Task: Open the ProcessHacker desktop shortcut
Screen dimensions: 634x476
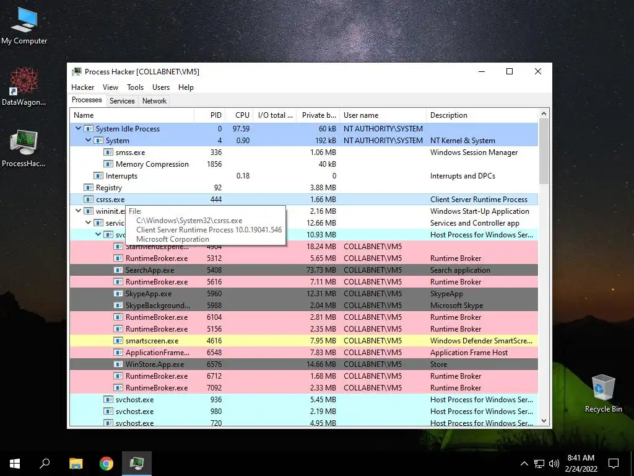Action: pyautogui.click(x=24, y=148)
